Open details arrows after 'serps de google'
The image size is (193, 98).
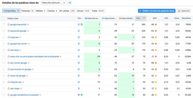coord(27,76)
